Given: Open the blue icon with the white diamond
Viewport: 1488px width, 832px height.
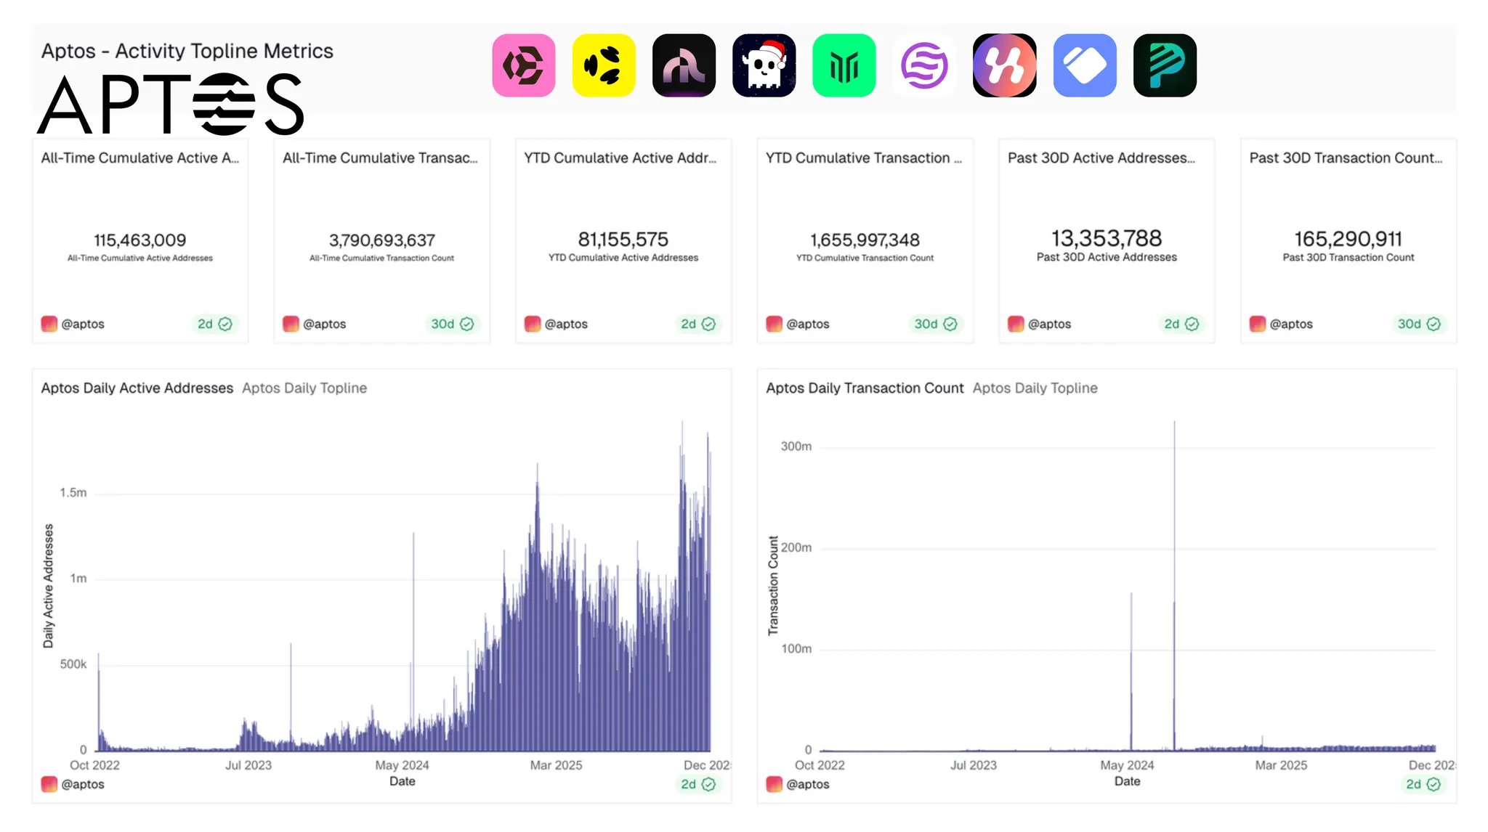Looking at the screenshot, I should coord(1085,65).
